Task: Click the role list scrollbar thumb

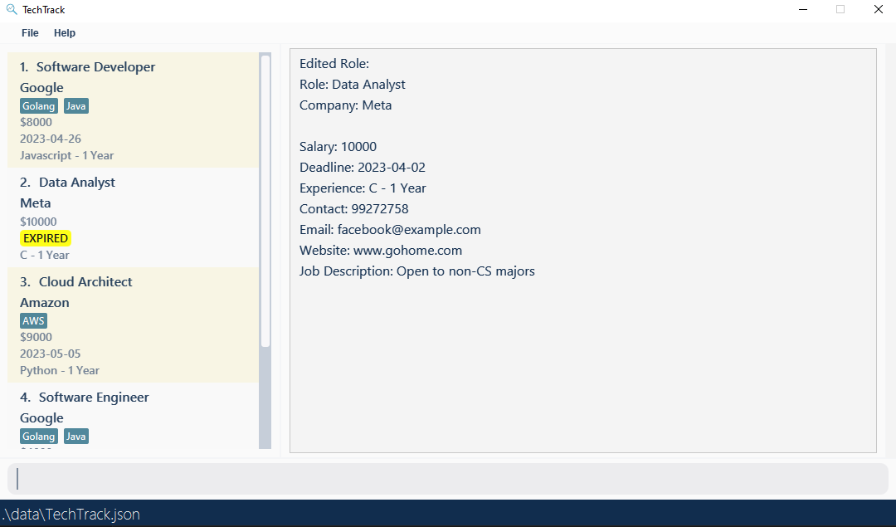Action: tap(265, 201)
